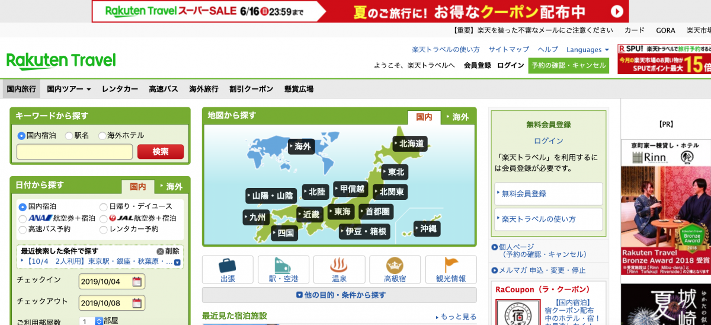Open check-out date calendar icon
The width and height of the screenshot is (711, 325).
pyautogui.click(x=137, y=303)
